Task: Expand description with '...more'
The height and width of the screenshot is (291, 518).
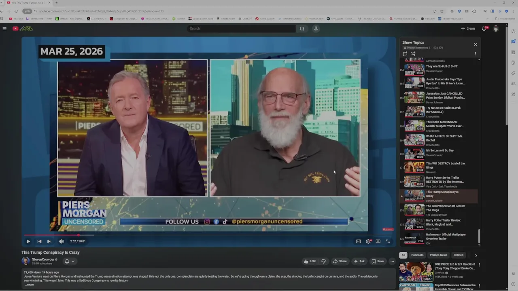Action: tap(29, 285)
